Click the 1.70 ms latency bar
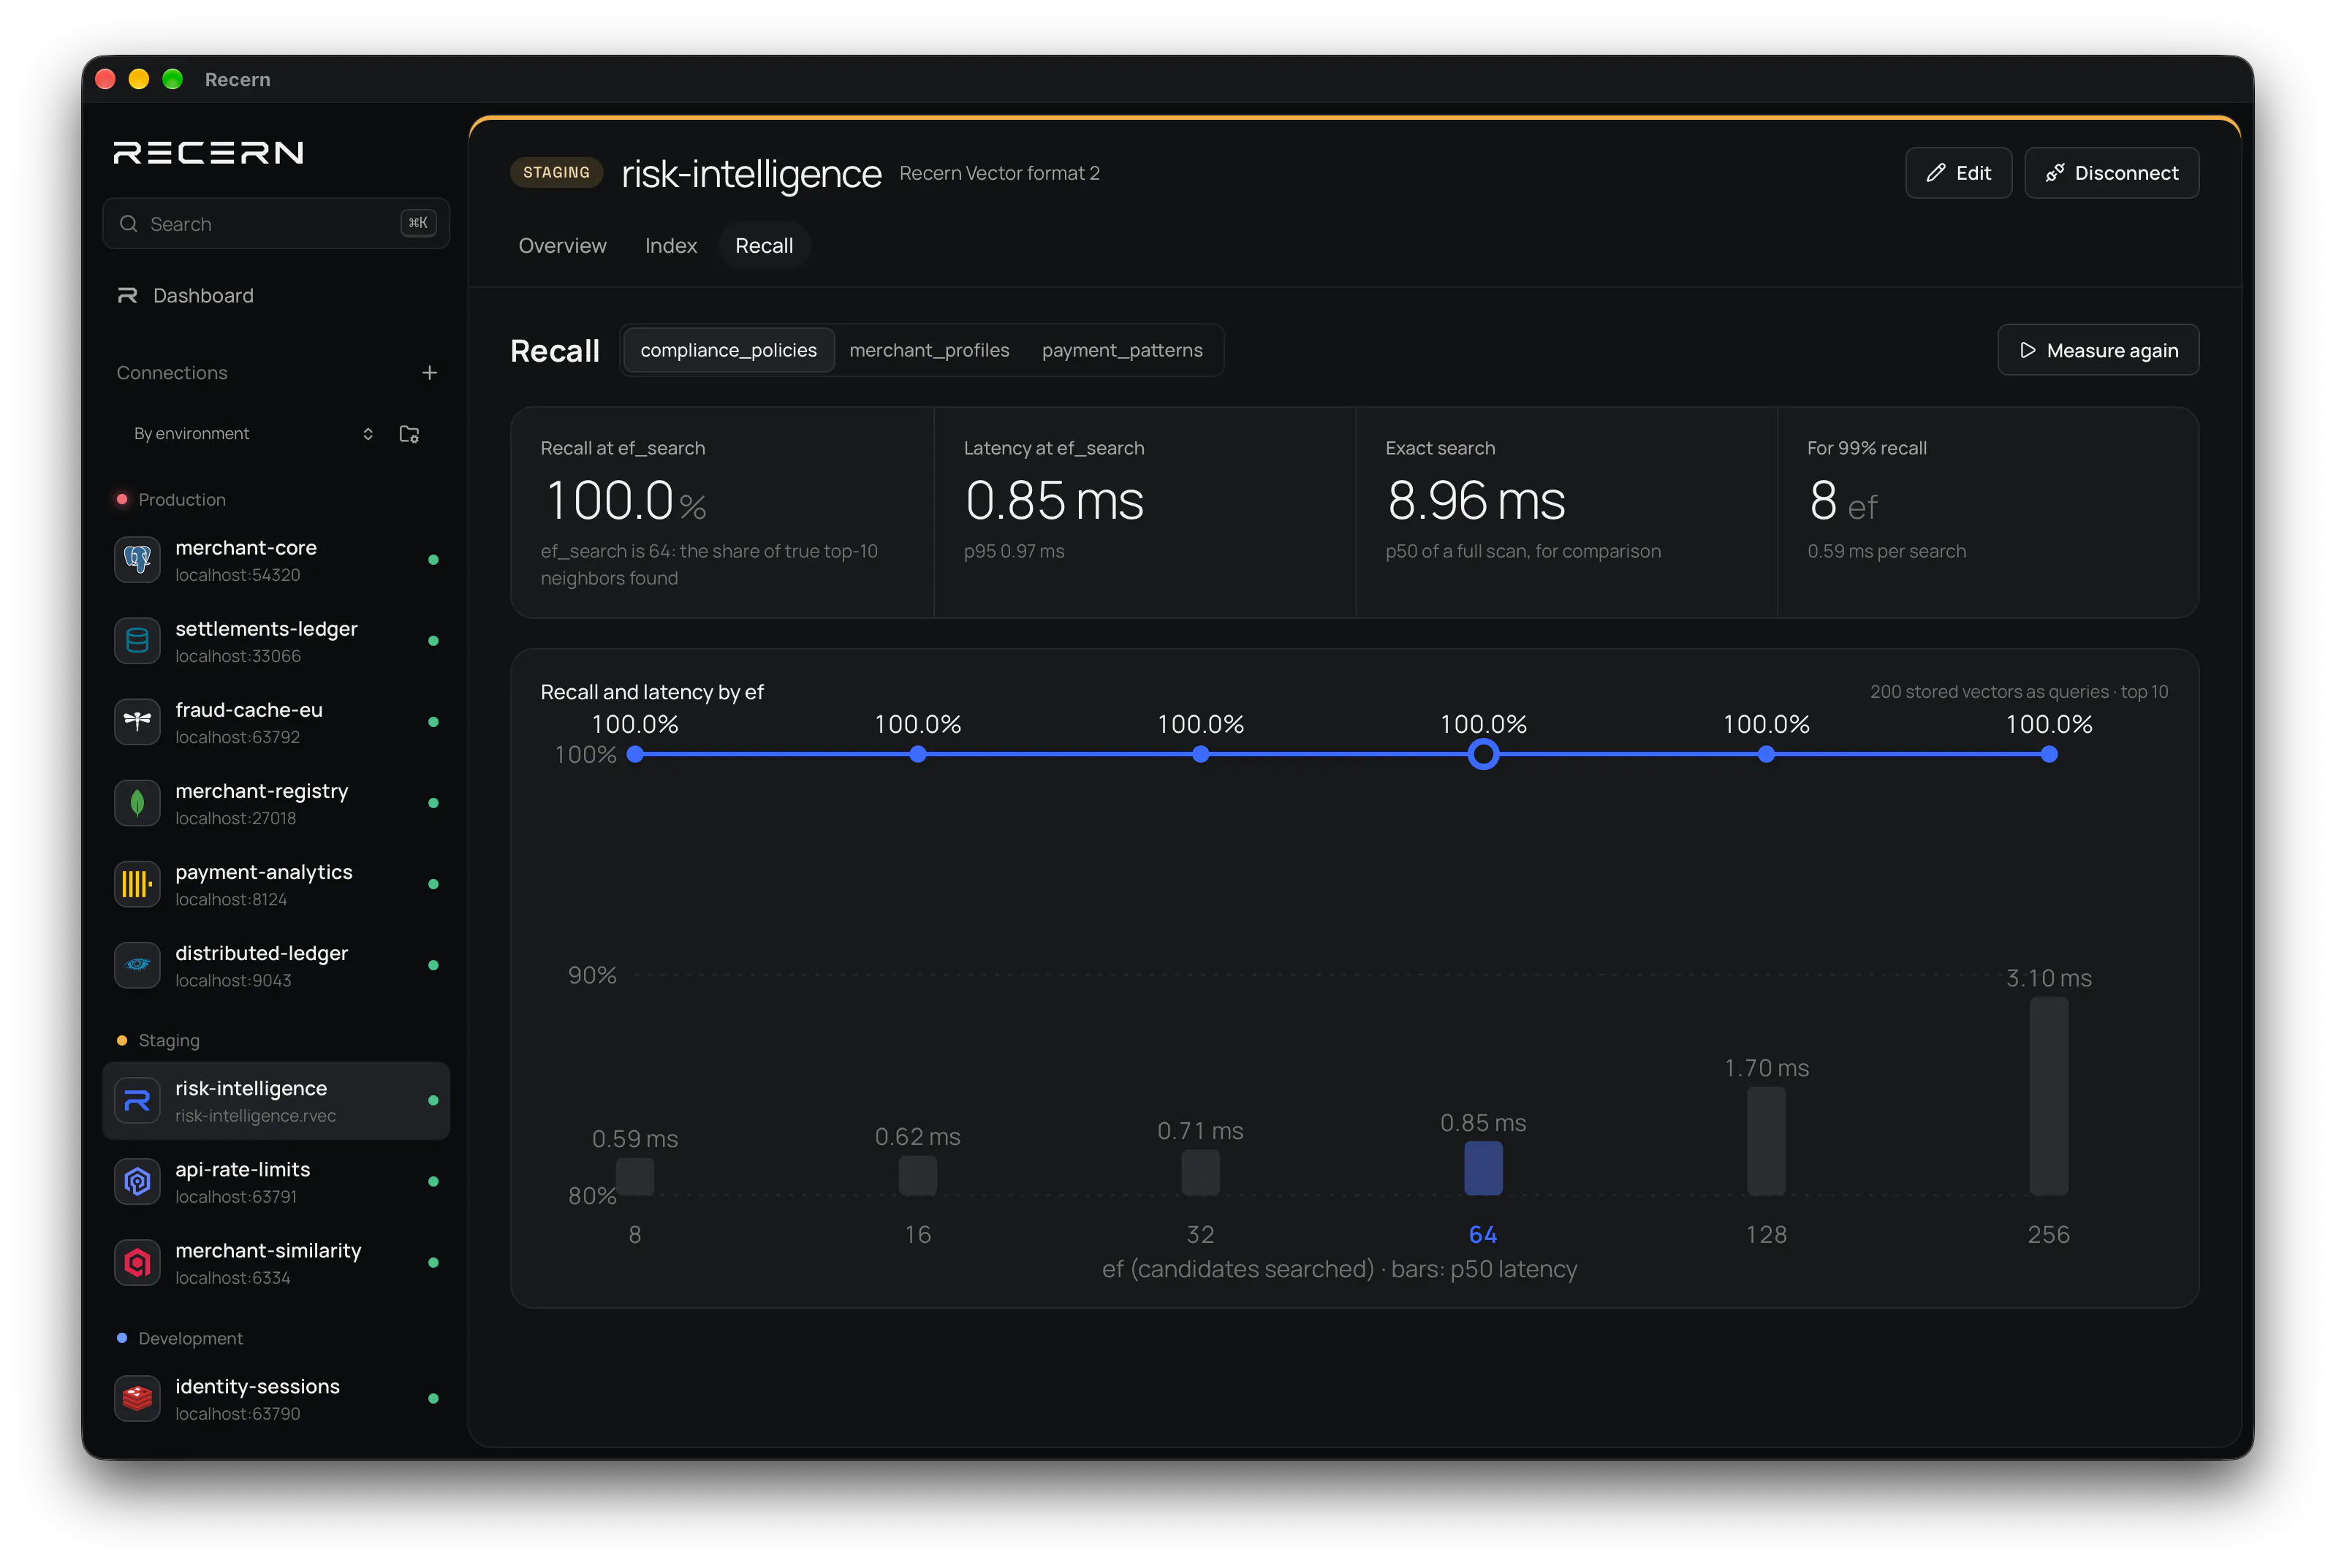 point(1766,1141)
